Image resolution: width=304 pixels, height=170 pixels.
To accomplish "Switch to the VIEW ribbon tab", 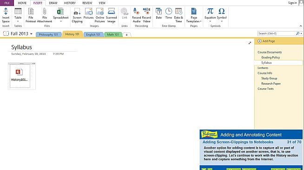I will (102, 3).
